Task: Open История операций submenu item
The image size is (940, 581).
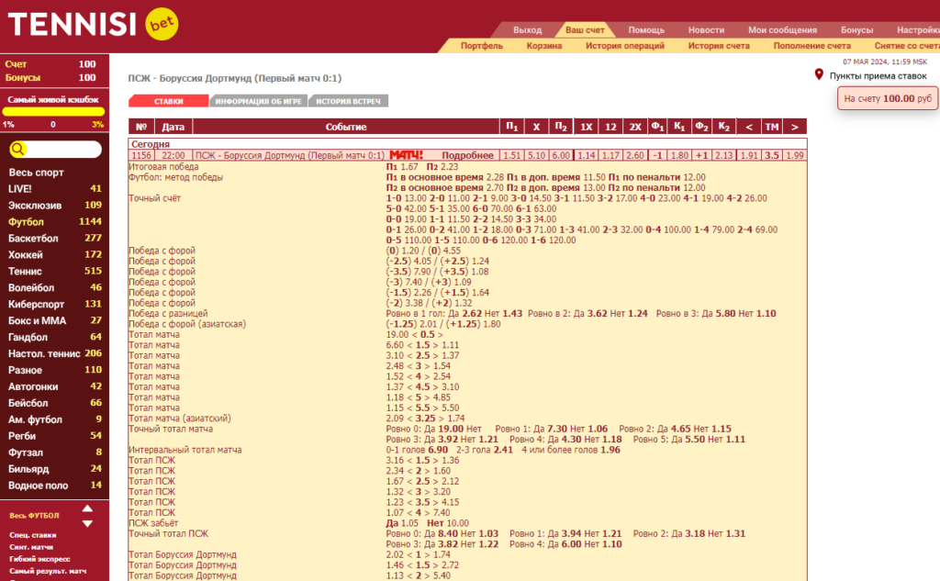Action: [624, 46]
